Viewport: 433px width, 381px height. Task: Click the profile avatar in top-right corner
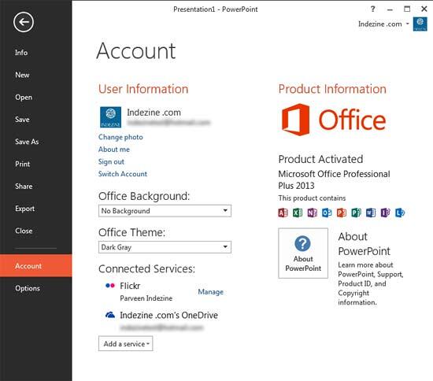[420, 24]
